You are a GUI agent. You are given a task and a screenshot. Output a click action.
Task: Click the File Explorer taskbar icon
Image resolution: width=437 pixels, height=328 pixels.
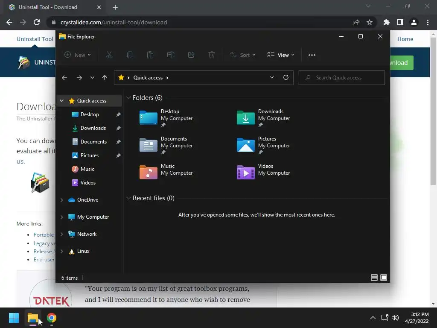(x=32, y=318)
